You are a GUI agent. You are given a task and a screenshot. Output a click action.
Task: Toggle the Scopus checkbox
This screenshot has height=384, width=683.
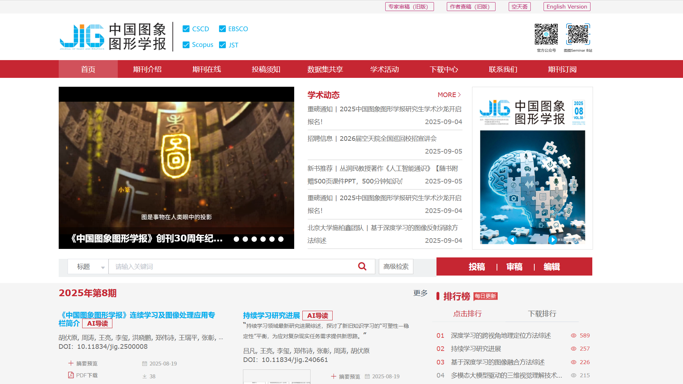click(186, 45)
